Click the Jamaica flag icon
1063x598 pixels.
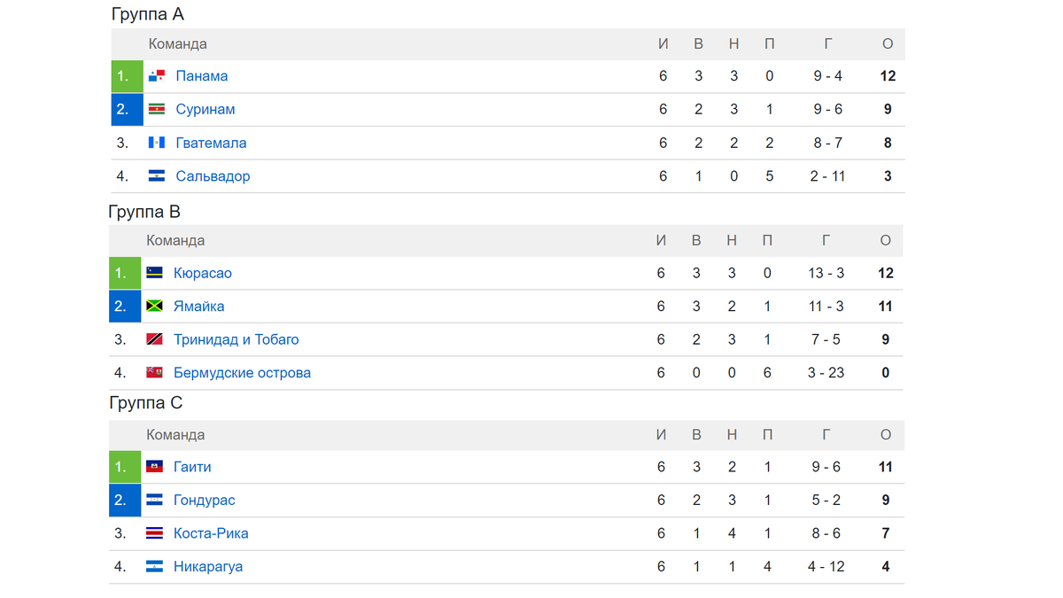click(x=154, y=307)
